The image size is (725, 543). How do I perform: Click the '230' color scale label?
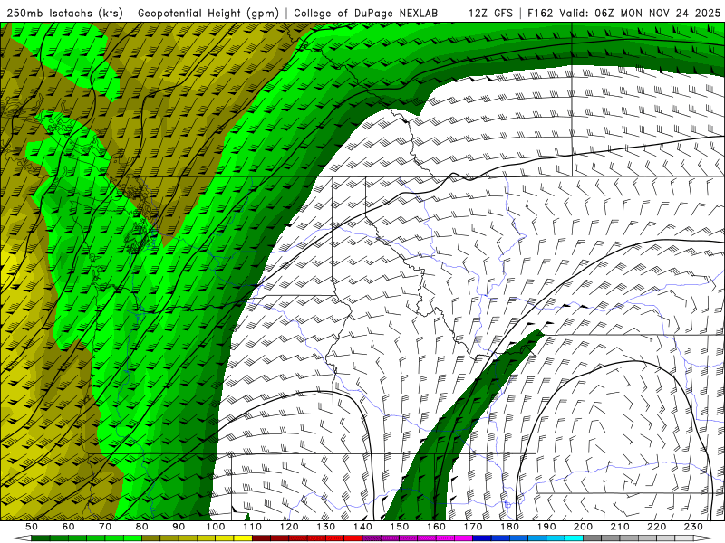pos(694,527)
